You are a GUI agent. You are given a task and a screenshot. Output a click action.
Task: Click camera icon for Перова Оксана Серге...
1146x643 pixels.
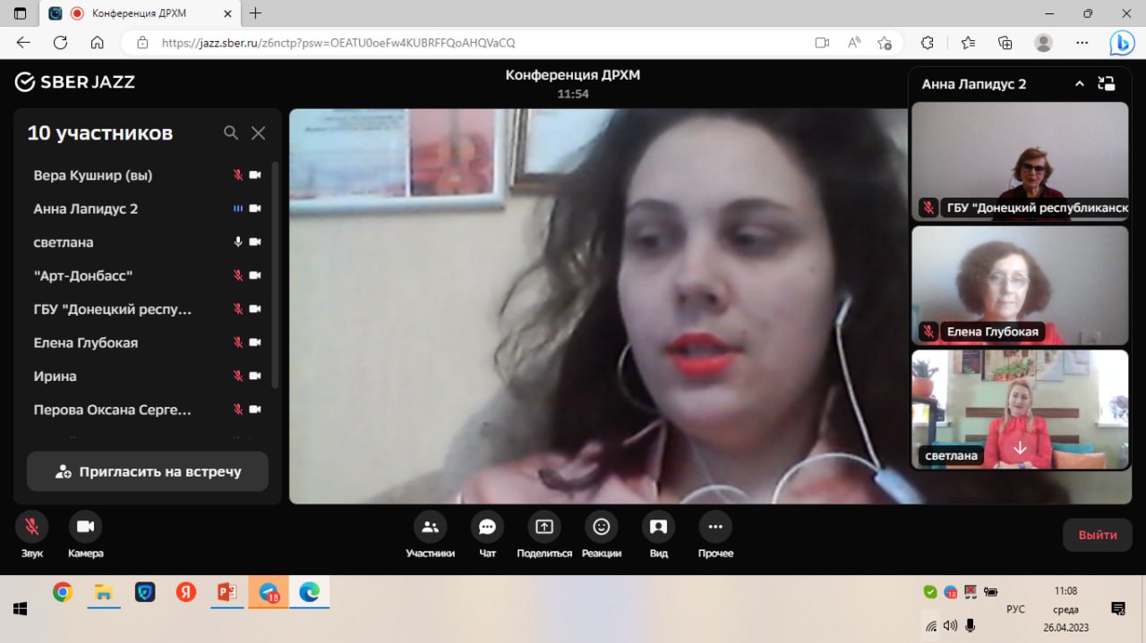click(x=255, y=409)
